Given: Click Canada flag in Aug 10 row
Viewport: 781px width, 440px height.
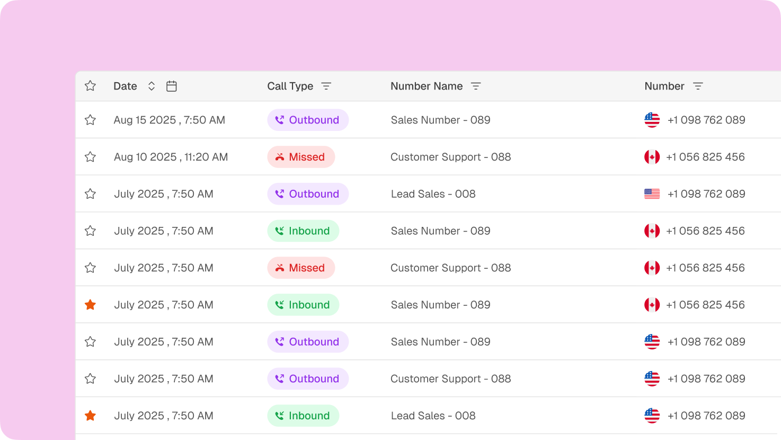Looking at the screenshot, I should (x=652, y=157).
